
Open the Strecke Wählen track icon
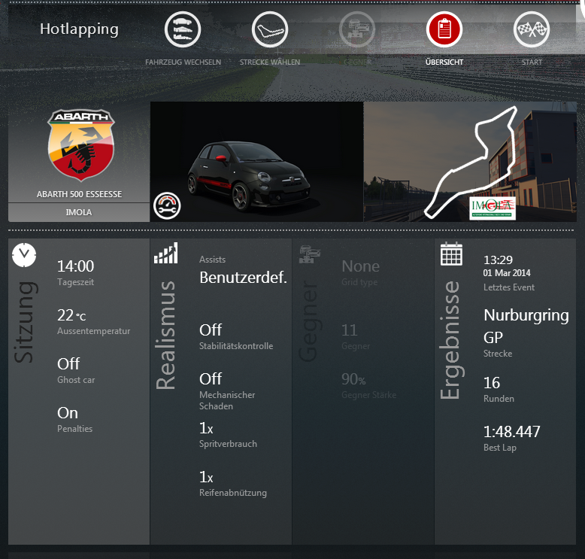pyautogui.click(x=270, y=29)
